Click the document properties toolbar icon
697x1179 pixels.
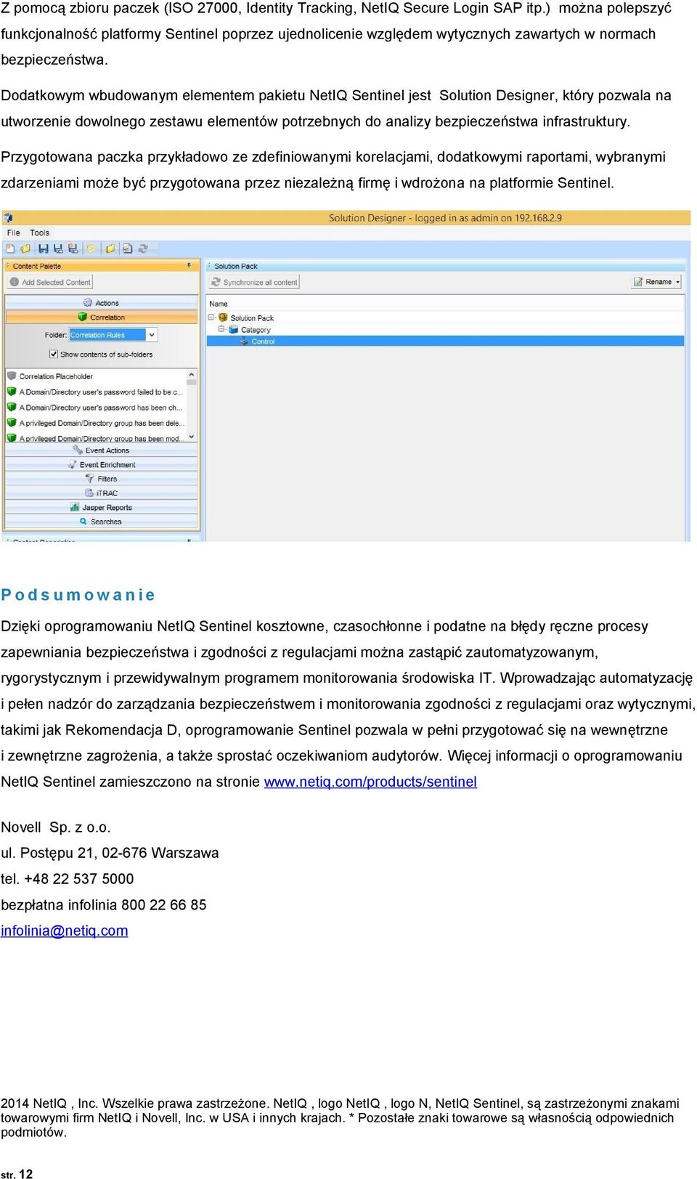click(127, 248)
